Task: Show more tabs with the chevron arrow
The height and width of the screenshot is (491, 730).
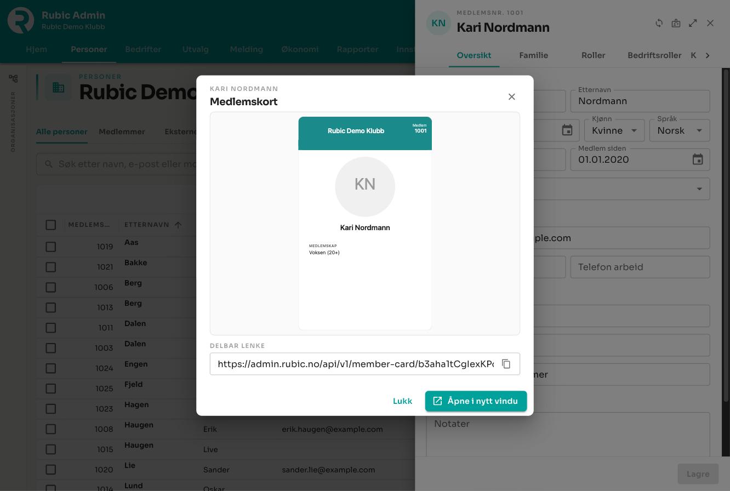Action: [708, 55]
